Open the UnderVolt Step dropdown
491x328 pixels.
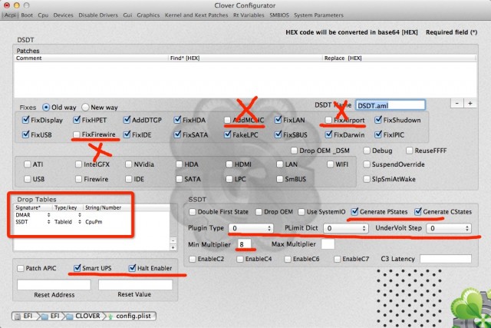click(449, 228)
